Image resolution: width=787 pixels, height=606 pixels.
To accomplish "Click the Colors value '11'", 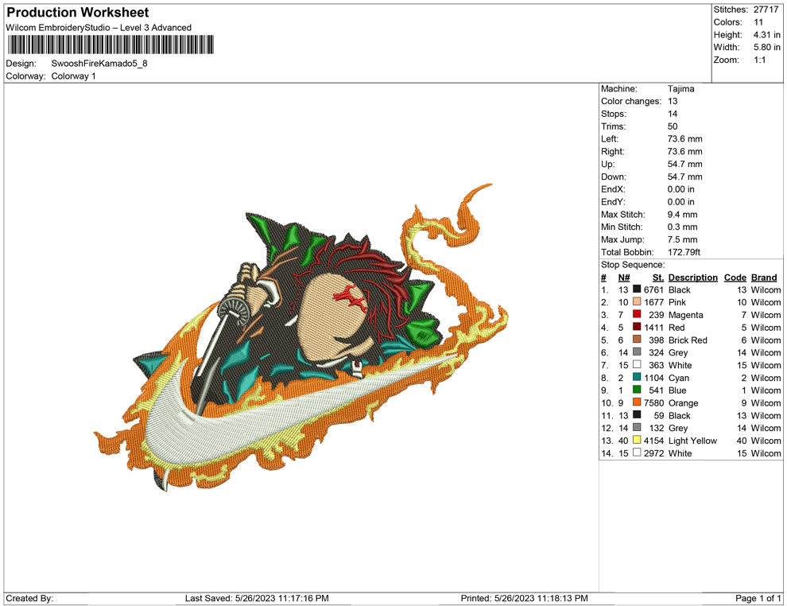I will tap(758, 22).
